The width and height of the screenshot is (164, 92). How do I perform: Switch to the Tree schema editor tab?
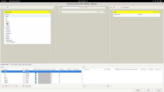(16, 65)
